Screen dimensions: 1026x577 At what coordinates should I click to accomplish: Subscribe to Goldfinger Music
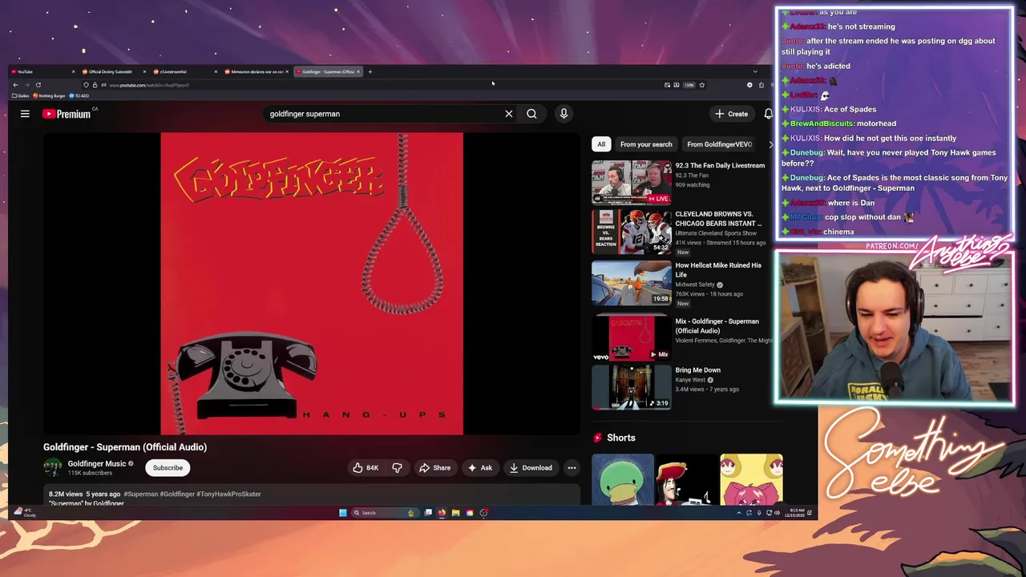(x=168, y=468)
